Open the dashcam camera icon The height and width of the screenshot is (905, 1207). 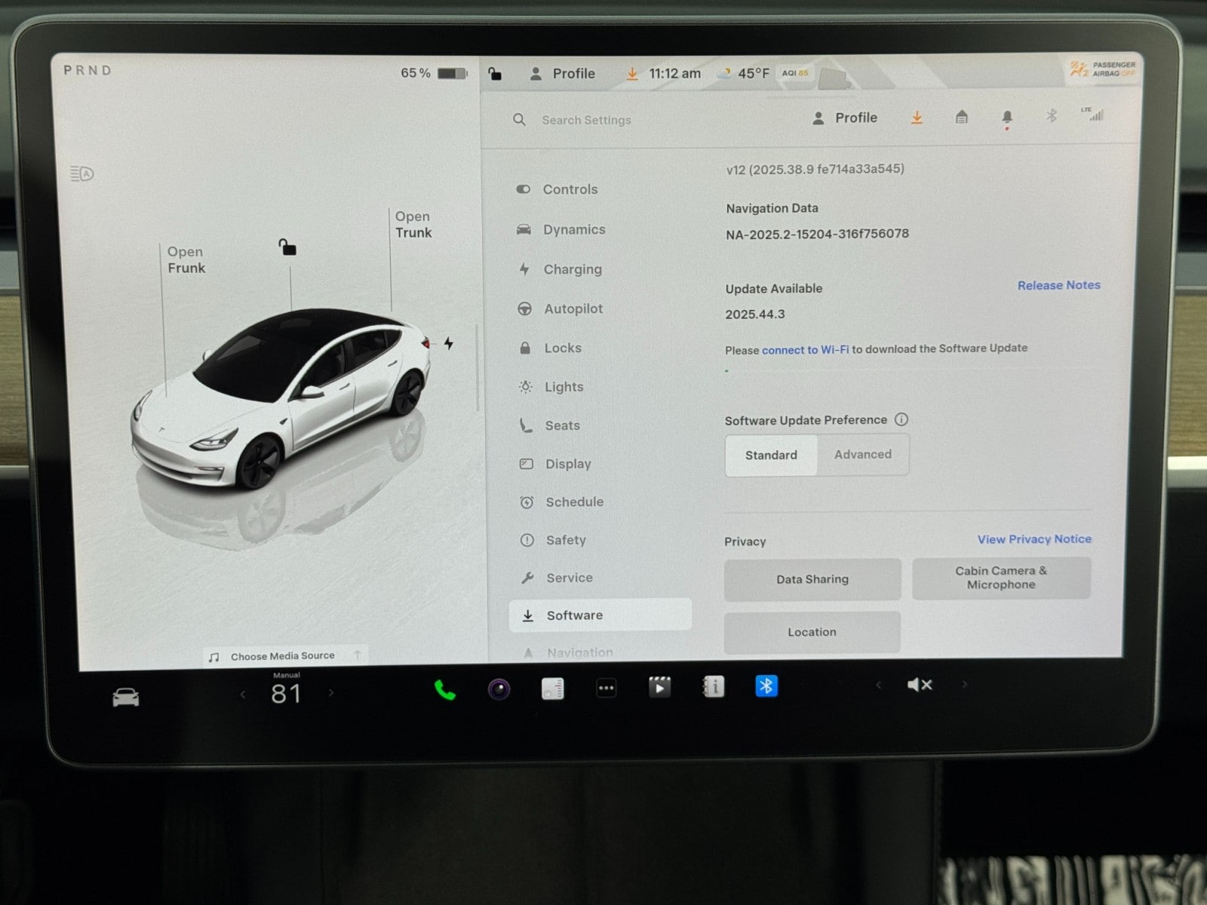(x=499, y=689)
